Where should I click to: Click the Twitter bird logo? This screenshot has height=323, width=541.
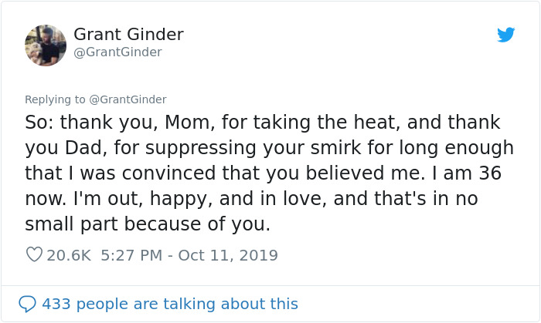coord(505,35)
